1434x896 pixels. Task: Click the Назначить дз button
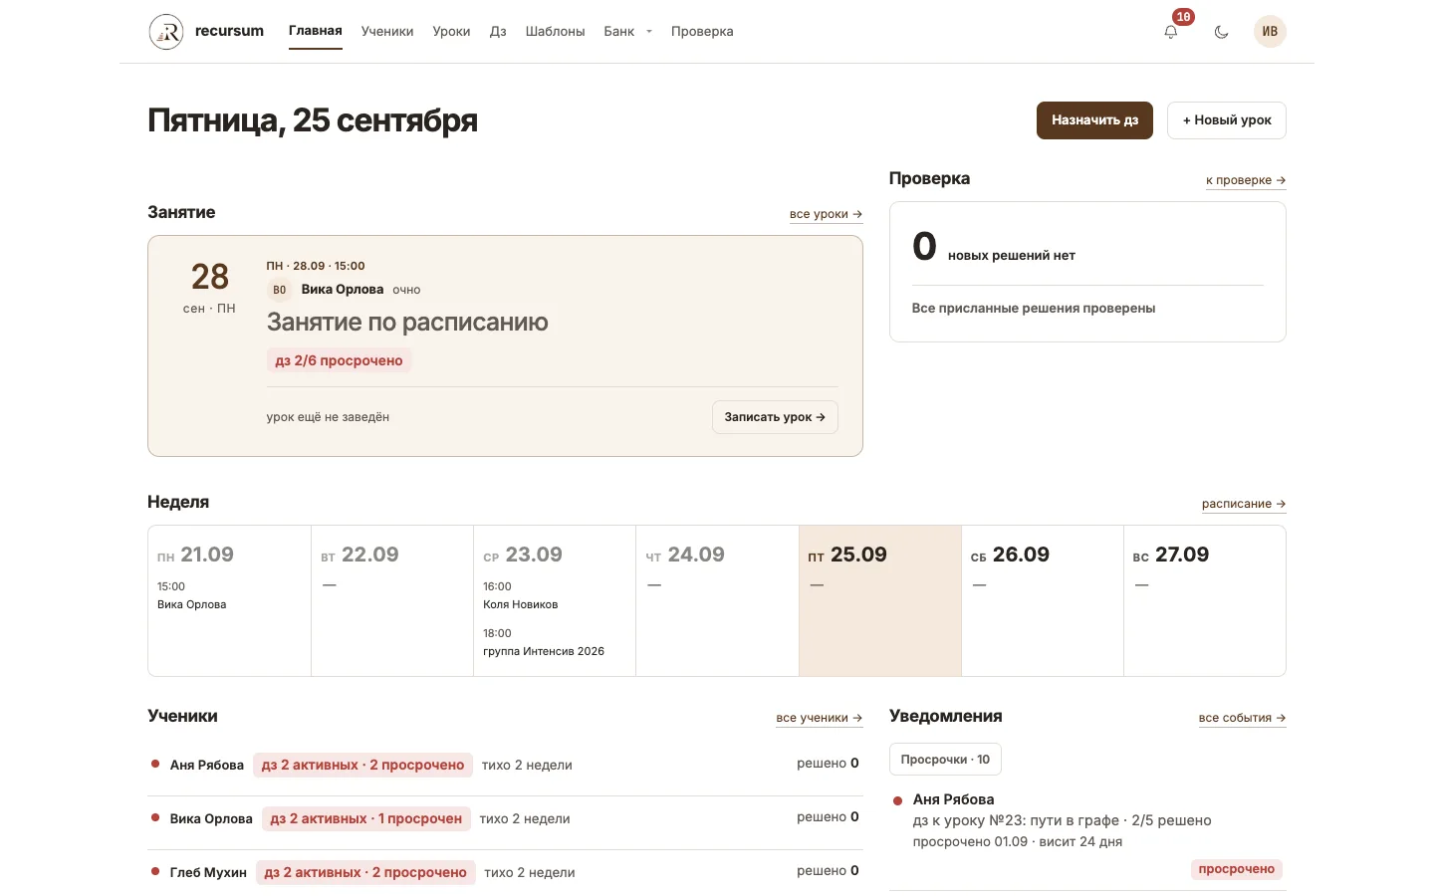1094,120
